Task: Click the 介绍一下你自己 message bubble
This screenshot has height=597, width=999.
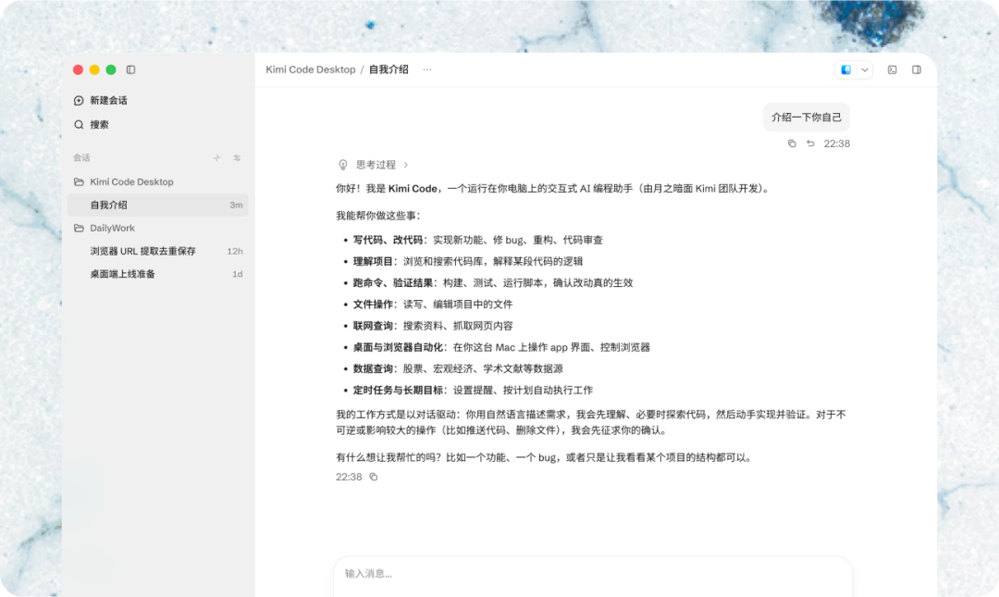Action: point(807,118)
